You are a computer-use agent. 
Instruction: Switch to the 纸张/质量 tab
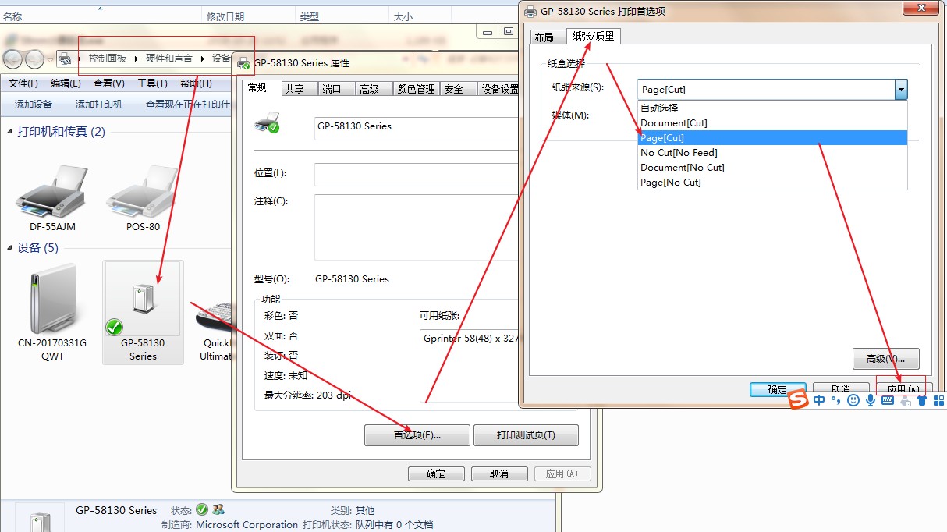point(593,36)
